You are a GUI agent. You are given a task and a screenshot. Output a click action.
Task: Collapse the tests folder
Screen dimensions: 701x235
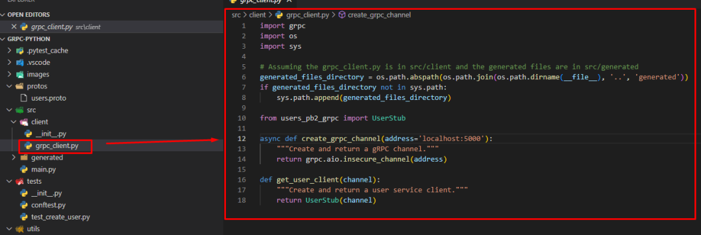pos(10,181)
